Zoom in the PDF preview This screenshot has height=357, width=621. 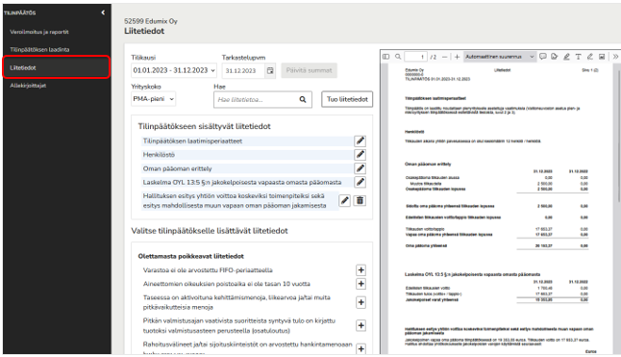457,57
